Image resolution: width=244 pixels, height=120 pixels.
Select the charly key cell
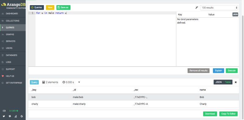coord(35,104)
